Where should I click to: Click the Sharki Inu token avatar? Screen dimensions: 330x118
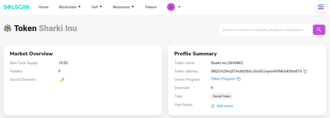tap(8, 28)
